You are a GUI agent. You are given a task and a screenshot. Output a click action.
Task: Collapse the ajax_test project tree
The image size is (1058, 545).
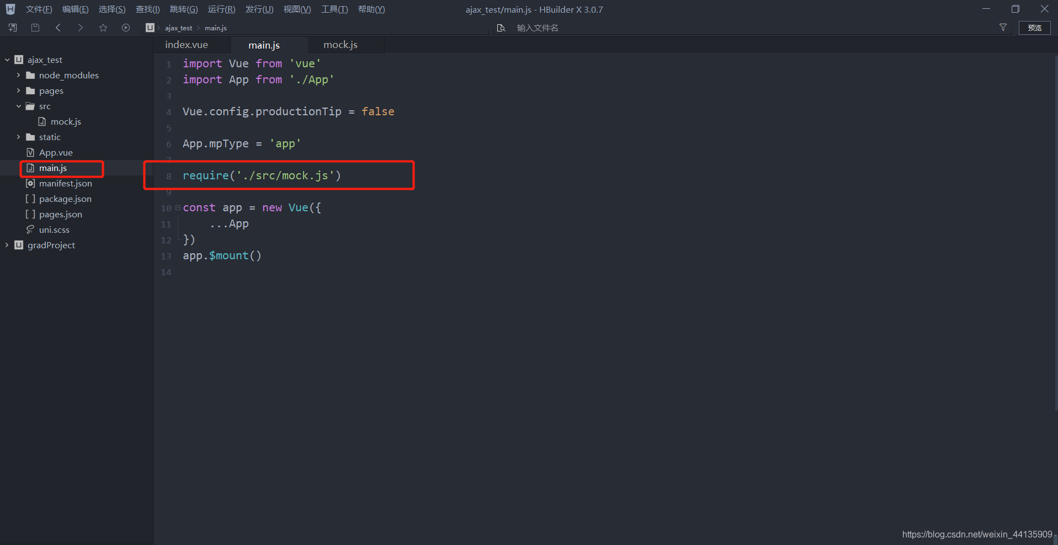click(x=7, y=60)
